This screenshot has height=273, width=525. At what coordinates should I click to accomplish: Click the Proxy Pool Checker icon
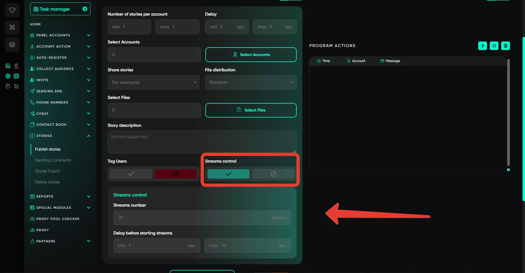click(x=32, y=219)
